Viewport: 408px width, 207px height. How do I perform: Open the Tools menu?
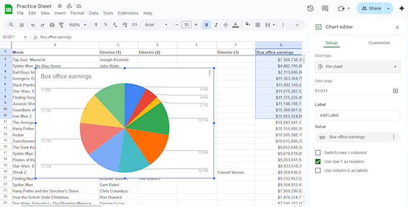tap(108, 13)
